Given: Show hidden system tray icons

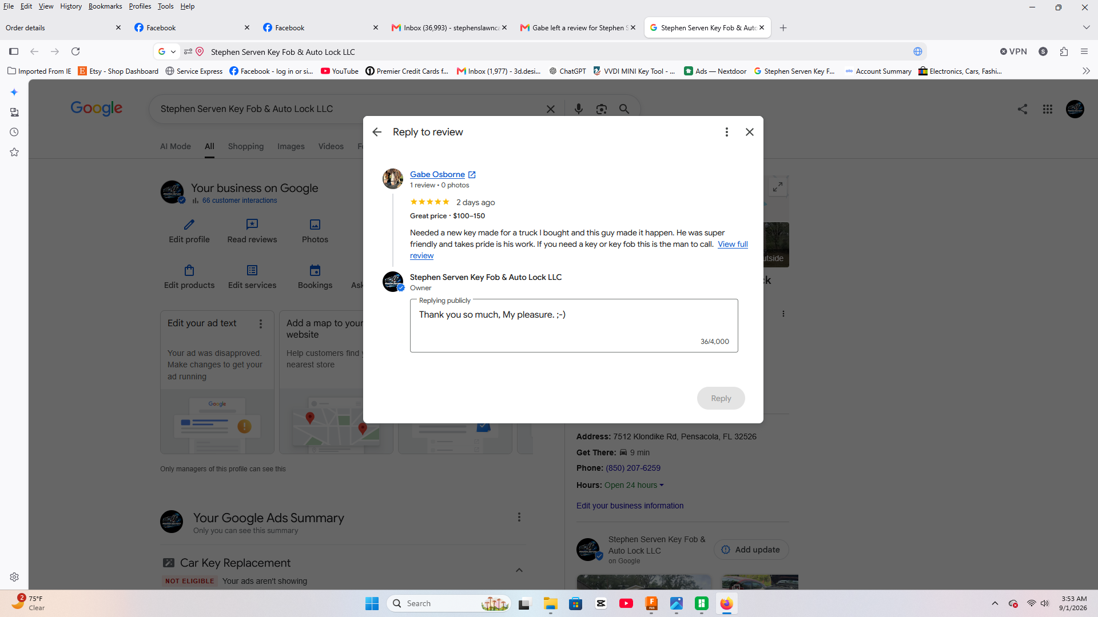Looking at the screenshot, I should tap(995, 603).
